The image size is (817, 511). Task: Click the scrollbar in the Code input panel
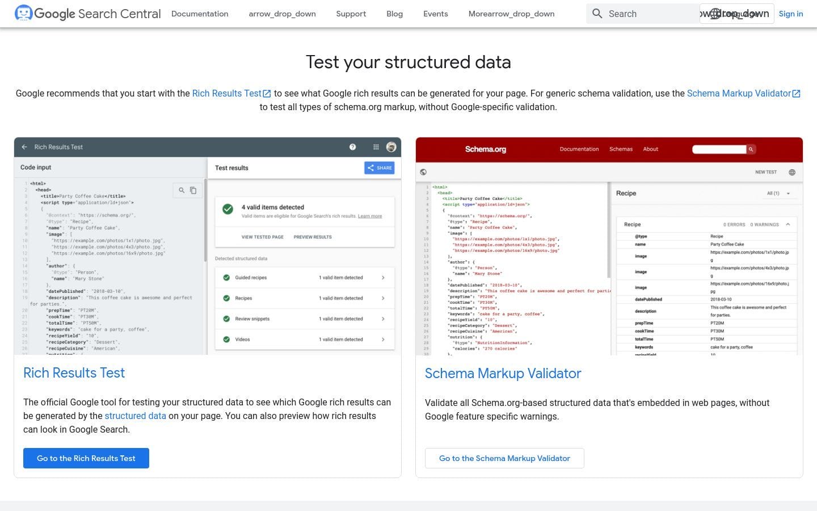click(205, 227)
